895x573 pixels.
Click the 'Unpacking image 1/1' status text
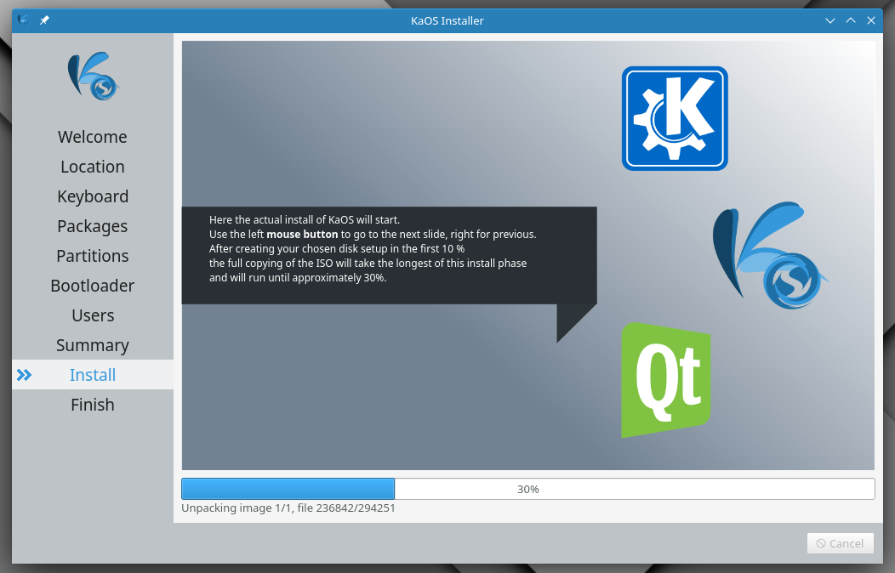[x=288, y=508]
